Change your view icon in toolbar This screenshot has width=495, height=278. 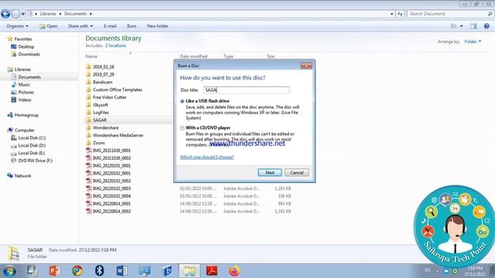[454, 26]
